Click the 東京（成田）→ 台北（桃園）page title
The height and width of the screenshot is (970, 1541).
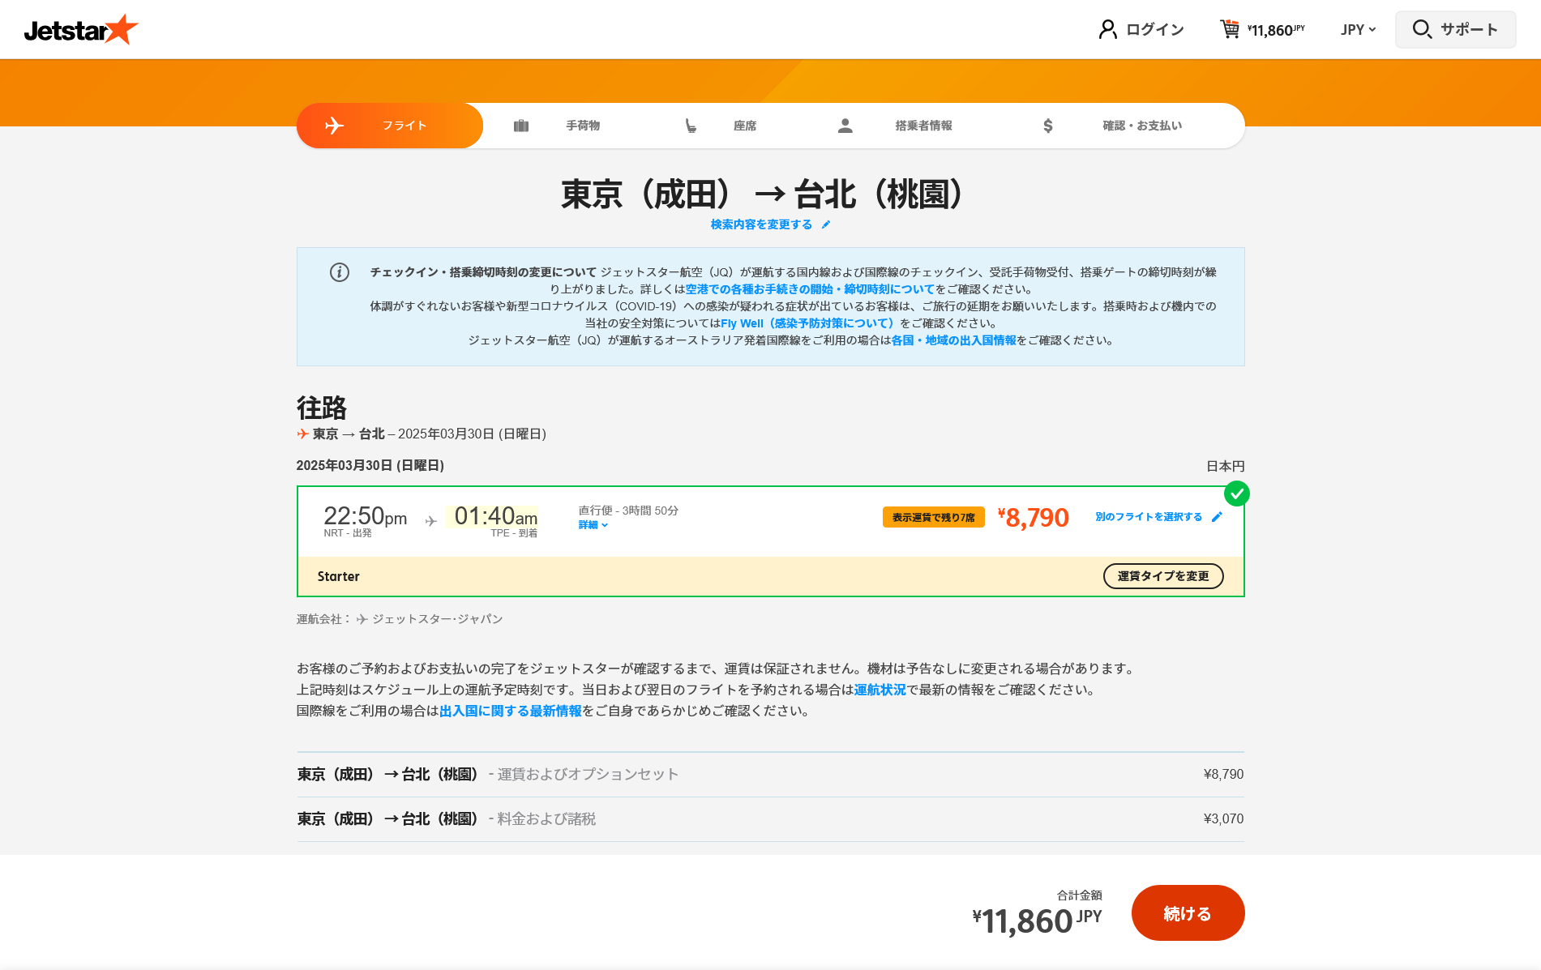pyautogui.click(x=763, y=194)
